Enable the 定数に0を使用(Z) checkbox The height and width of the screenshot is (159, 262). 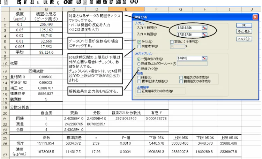pyautogui.click(x=172, y=42)
